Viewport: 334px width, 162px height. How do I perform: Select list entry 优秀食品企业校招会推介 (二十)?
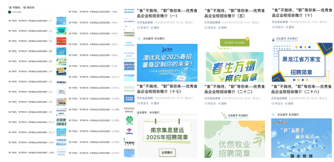click(93, 66)
